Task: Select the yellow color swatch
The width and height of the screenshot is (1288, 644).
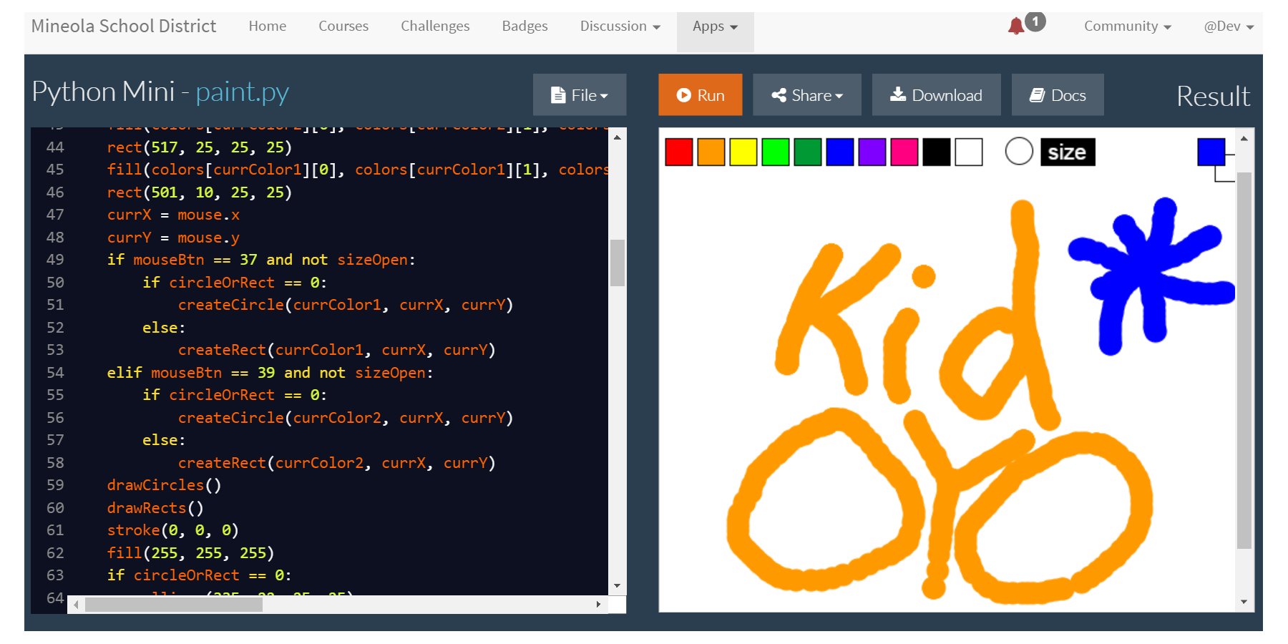Action: pos(743,152)
